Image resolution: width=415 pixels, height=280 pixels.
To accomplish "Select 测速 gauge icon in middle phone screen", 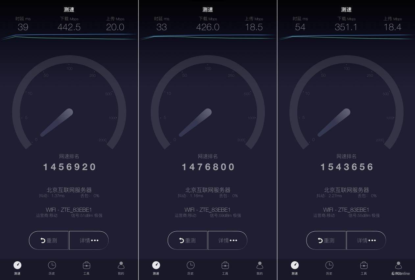I will pos(156,265).
